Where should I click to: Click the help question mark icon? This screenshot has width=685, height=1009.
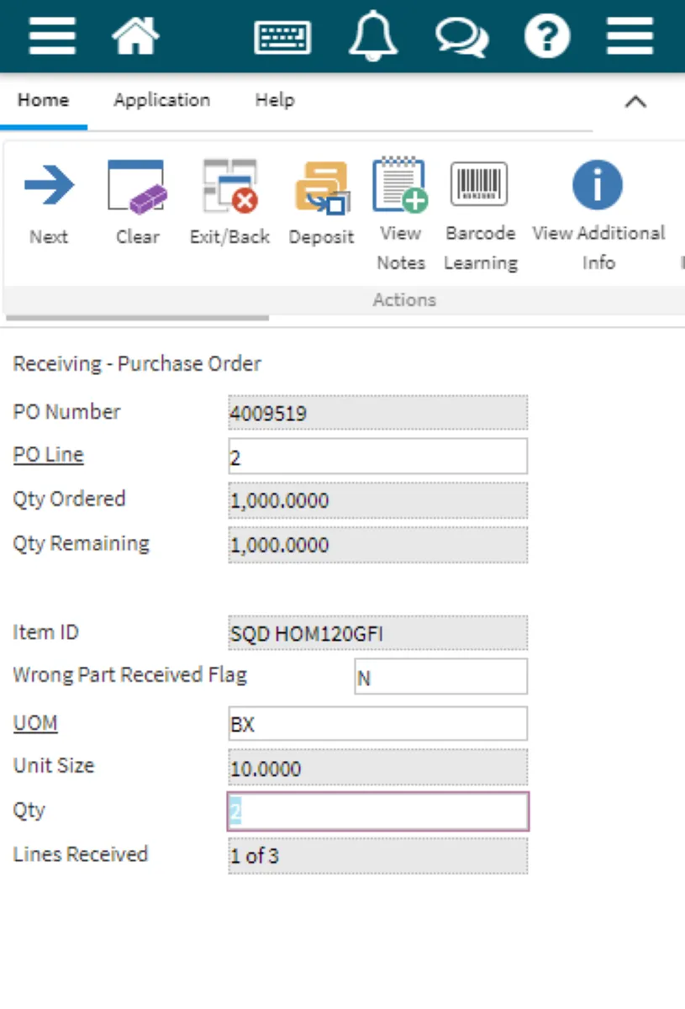547,36
